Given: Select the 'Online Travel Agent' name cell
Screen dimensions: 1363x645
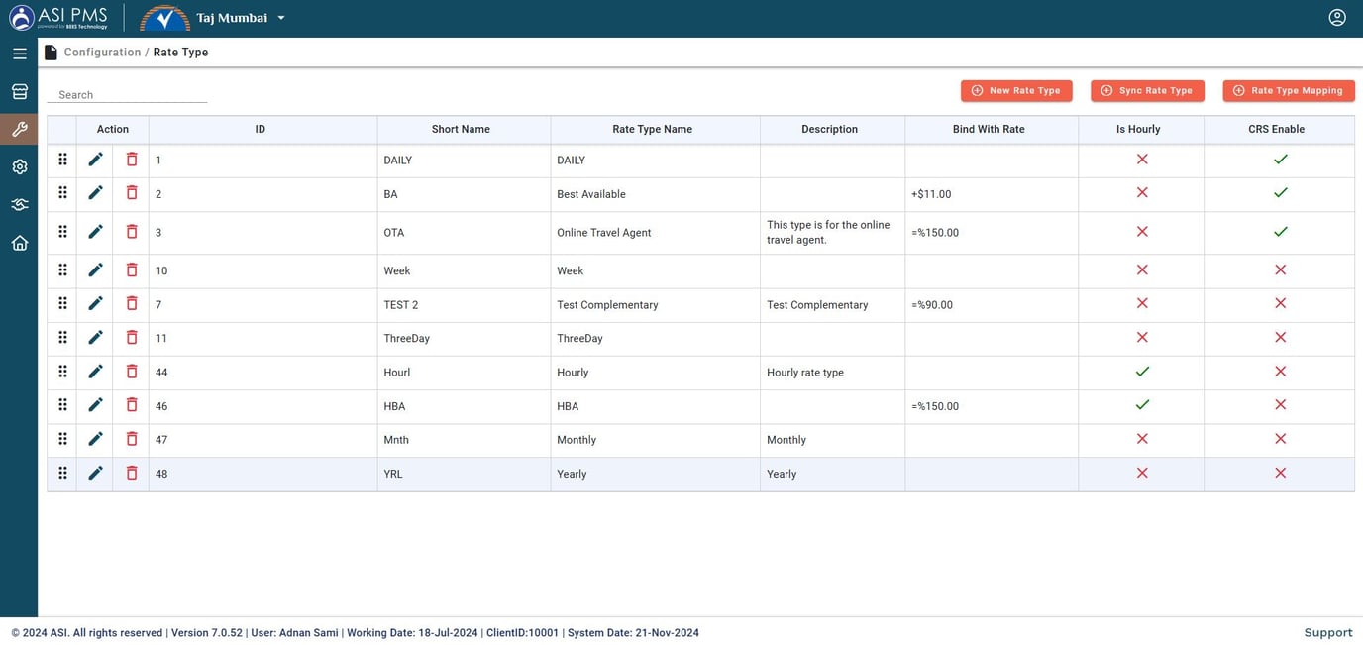Looking at the screenshot, I should (x=656, y=233).
